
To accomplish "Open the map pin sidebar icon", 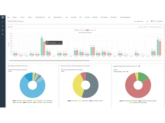I will tap(2, 22).
